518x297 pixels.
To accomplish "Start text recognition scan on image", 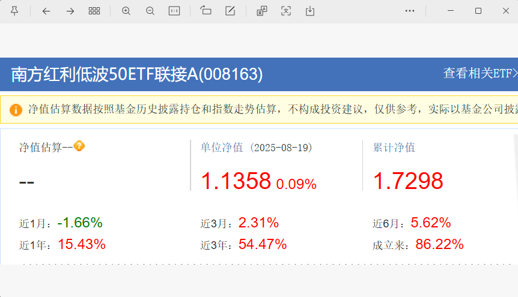I will pyautogui.click(x=286, y=11).
